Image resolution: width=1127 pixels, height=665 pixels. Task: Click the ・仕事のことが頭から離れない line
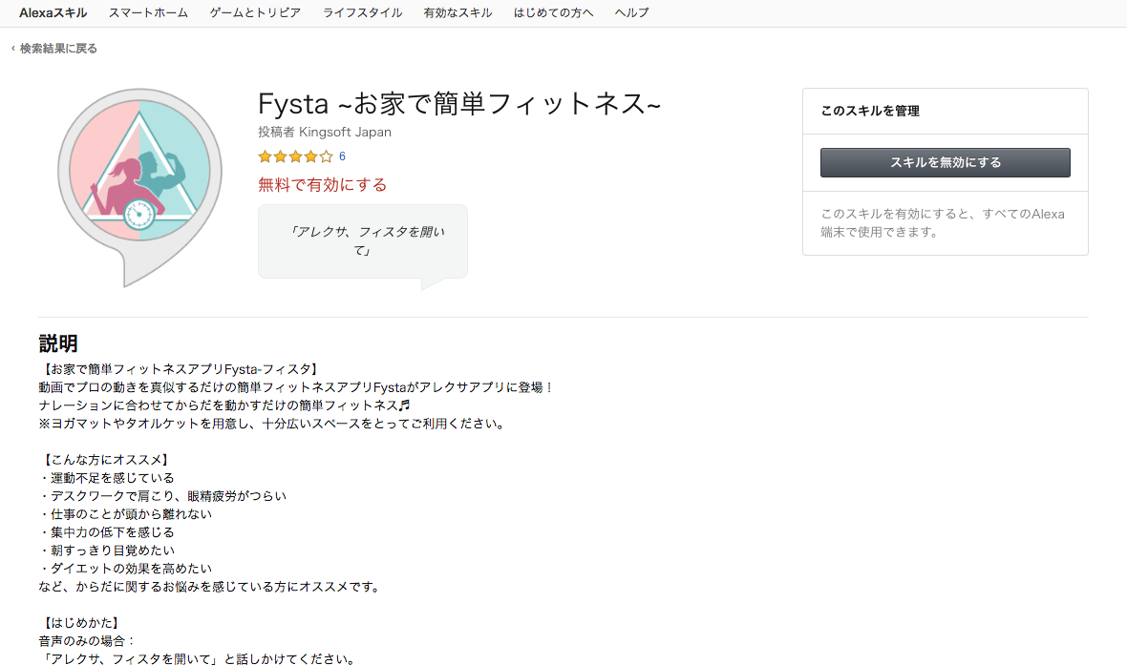click(x=125, y=514)
